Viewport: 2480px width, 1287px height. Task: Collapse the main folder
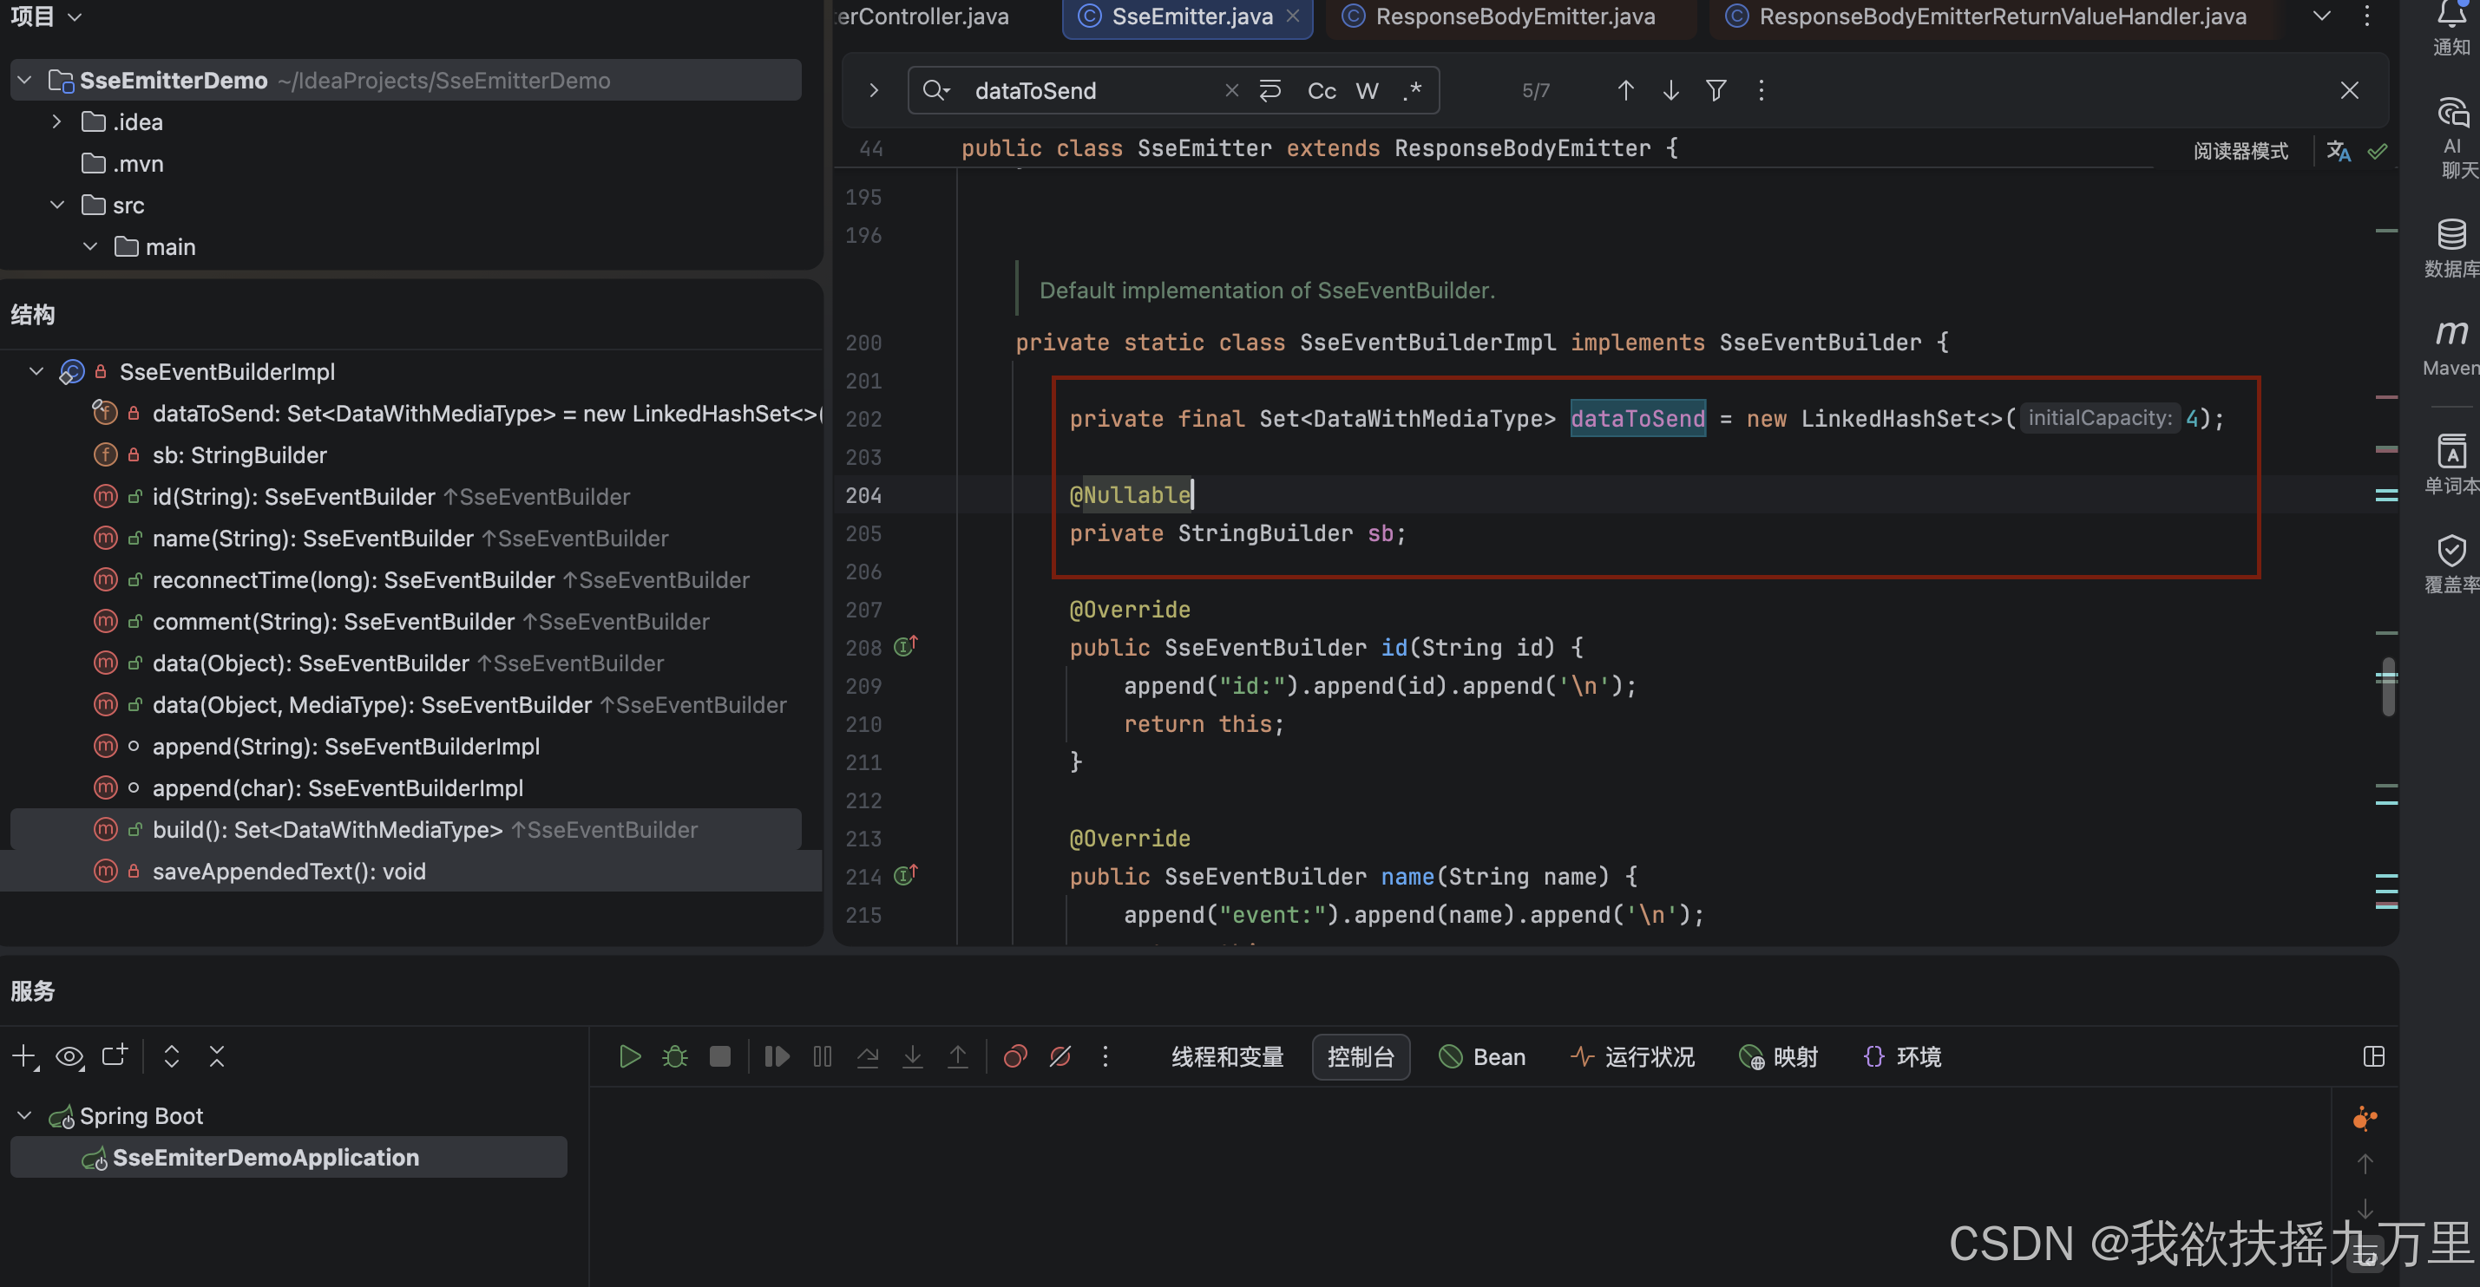tap(89, 246)
